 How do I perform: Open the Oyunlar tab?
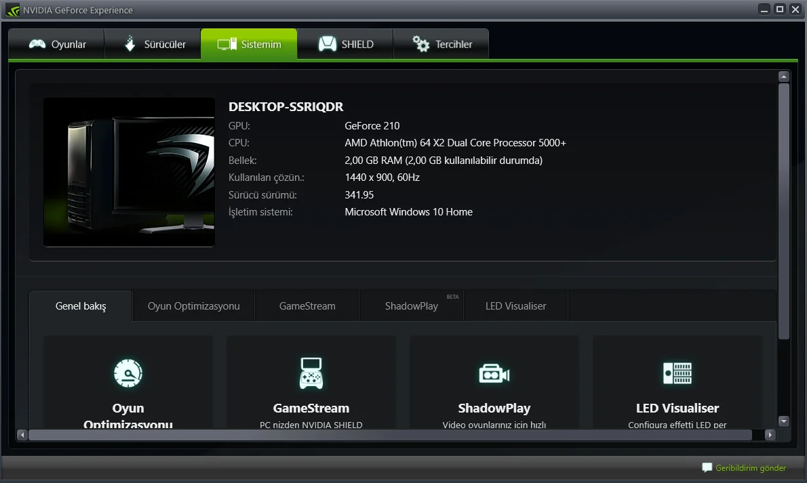point(56,44)
